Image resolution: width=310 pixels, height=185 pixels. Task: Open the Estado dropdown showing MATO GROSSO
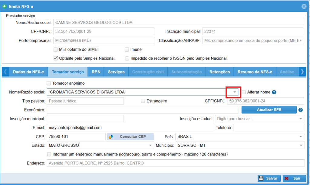[x=150, y=146]
